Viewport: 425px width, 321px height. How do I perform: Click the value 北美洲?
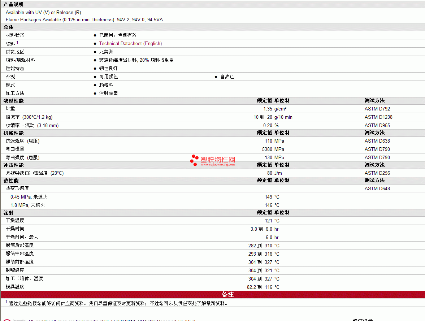pyautogui.click(x=106, y=52)
